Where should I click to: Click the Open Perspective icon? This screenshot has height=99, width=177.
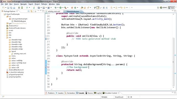pos(158,8)
